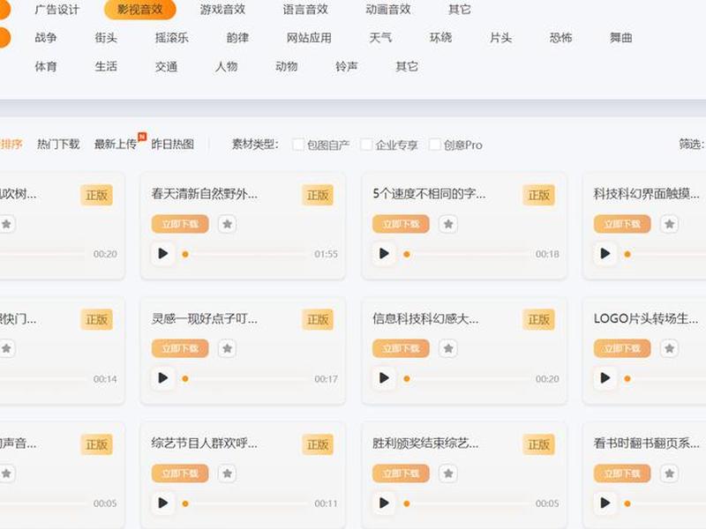Screen dimensions: 706x529
Task: Favorite the 5个速度不相同的字 item
Action: click(448, 224)
